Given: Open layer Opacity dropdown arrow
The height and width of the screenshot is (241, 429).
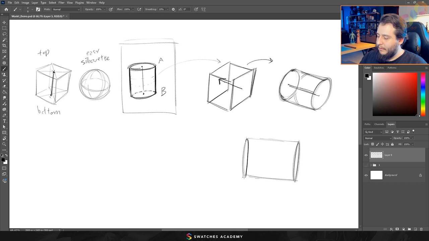Looking at the screenshot, I should pyautogui.click(x=412, y=138).
